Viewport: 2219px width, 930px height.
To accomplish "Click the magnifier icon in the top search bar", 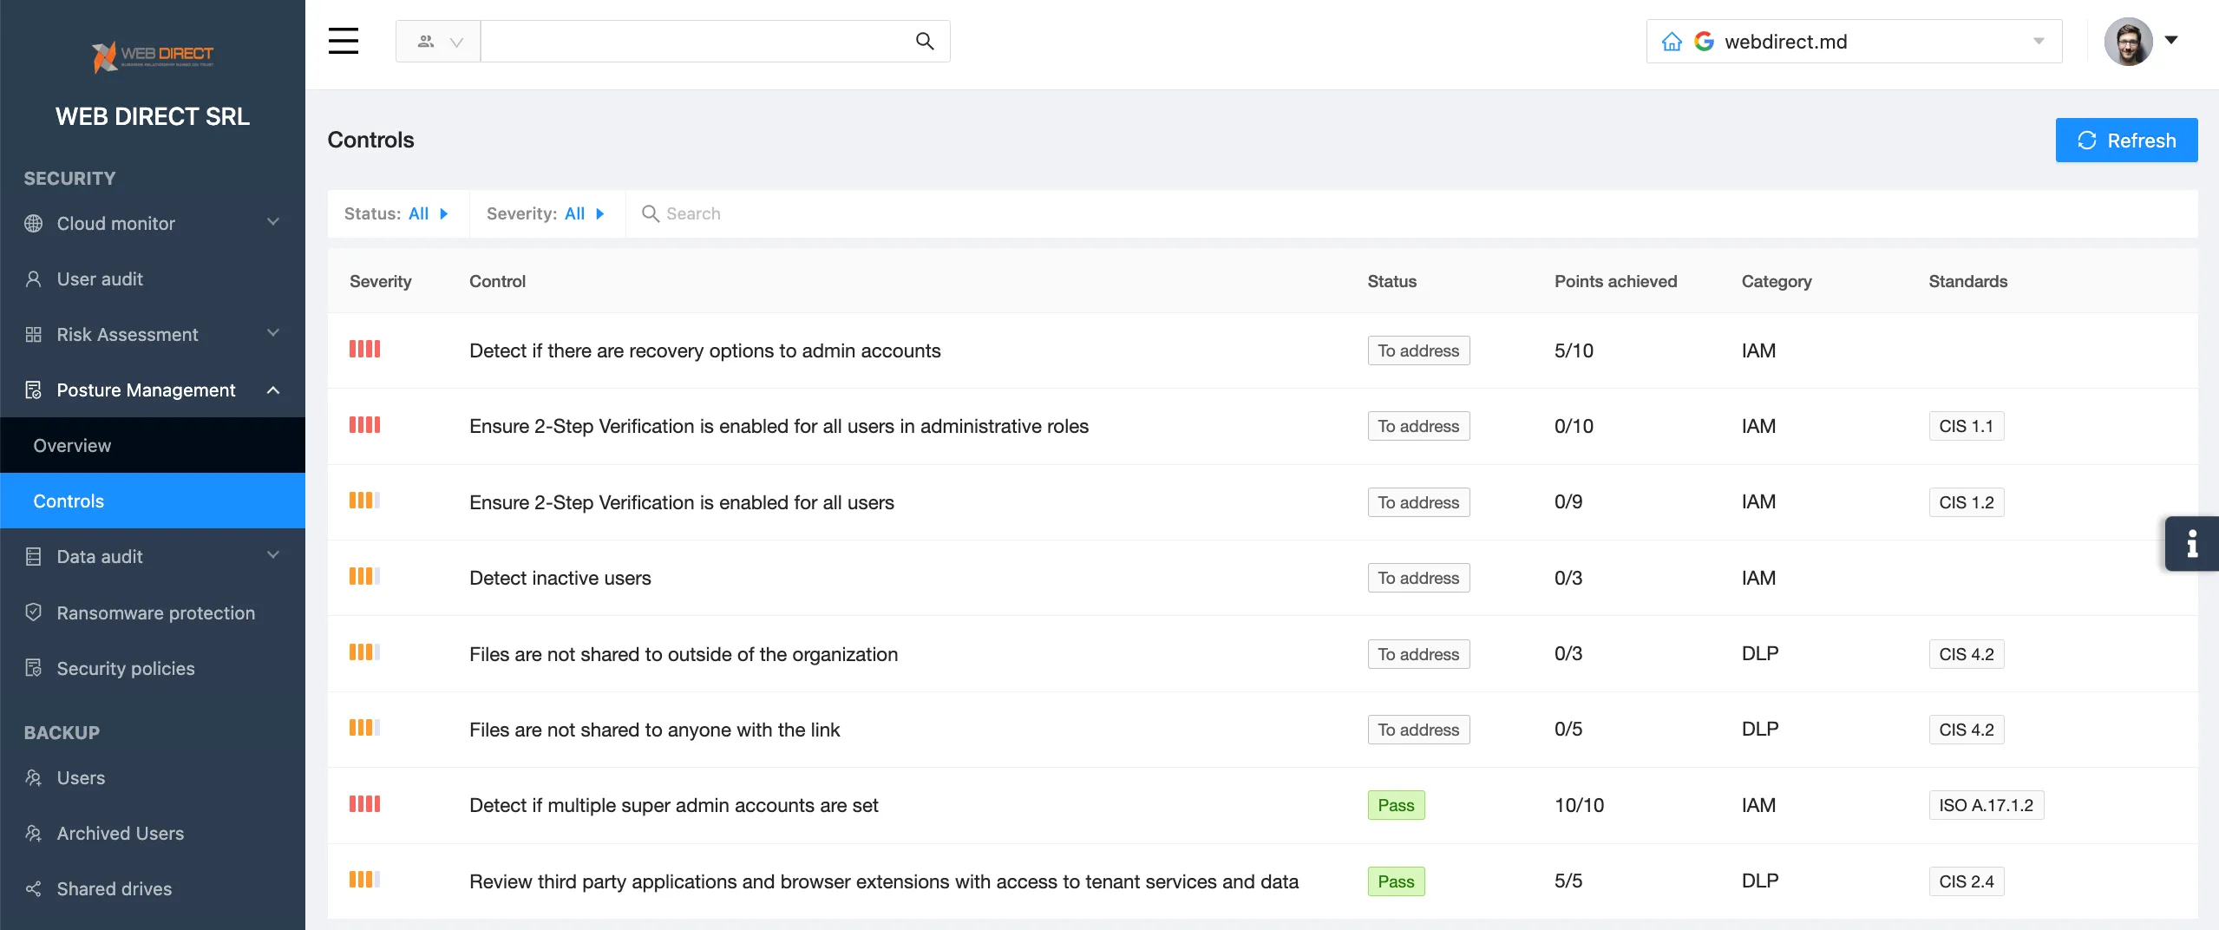I will 923,41.
